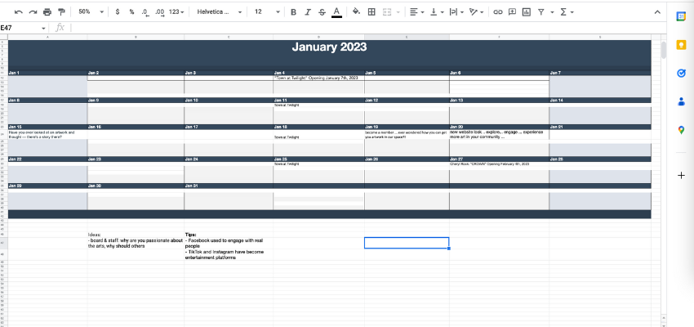Screen dimensions: 694x327
Task: Activate the Paint format roller
Action: click(61, 12)
